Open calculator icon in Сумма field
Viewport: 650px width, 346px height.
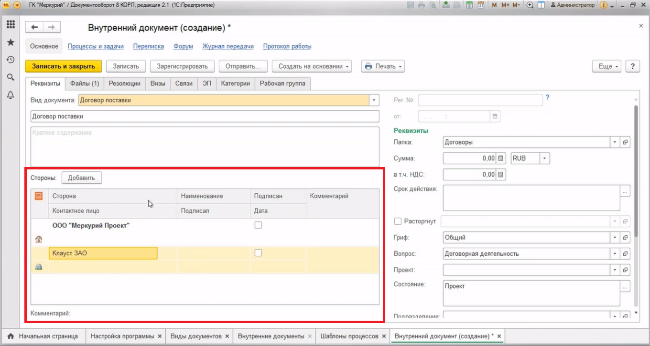500,158
